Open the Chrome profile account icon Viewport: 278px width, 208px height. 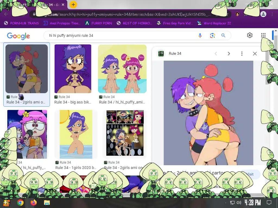(263, 14)
